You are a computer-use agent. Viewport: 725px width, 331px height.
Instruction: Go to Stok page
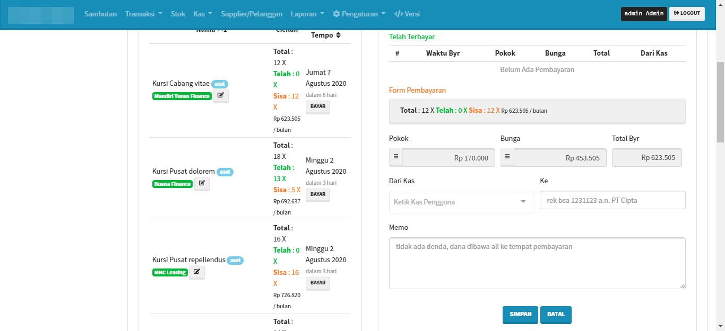(x=178, y=14)
